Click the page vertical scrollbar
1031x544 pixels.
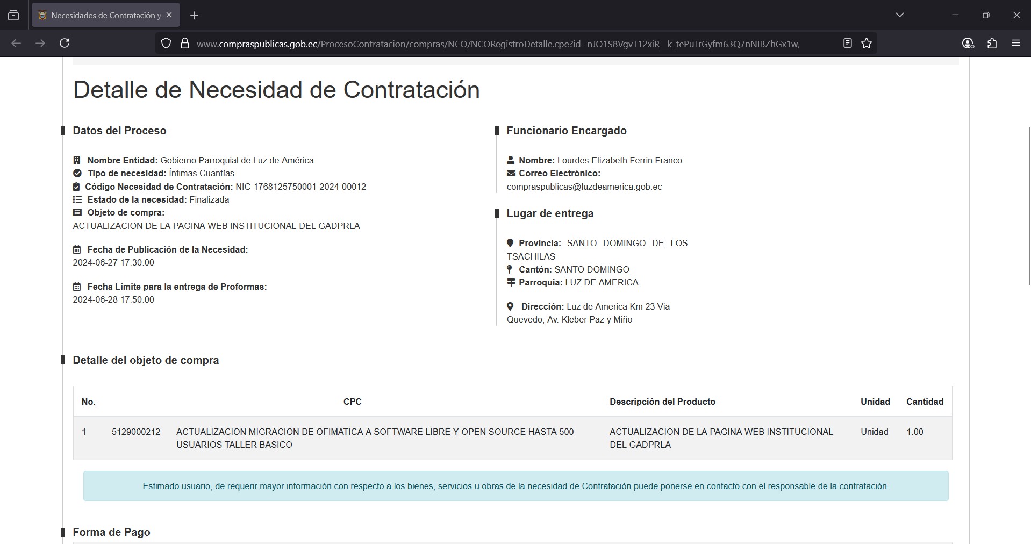point(1029,206)
